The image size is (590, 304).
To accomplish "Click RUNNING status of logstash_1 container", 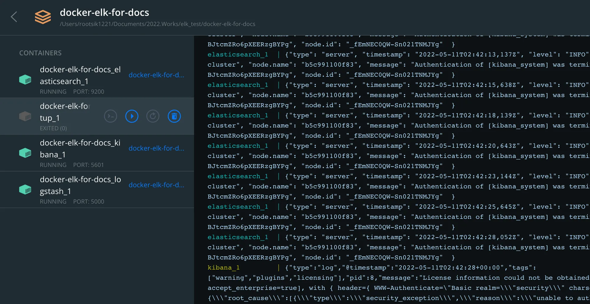I will 53,201.
